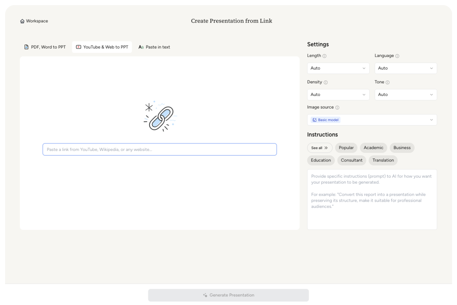Click the instructions prompt text area
Image resolution: width=457 pixels, height=305 pixels.
[372, 199]
